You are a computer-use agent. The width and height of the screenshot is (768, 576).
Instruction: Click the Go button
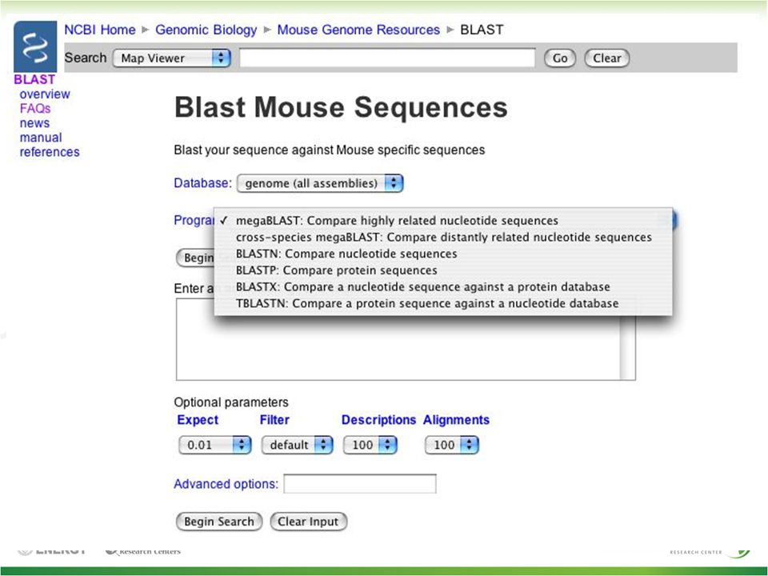click(x=560, y=58)
